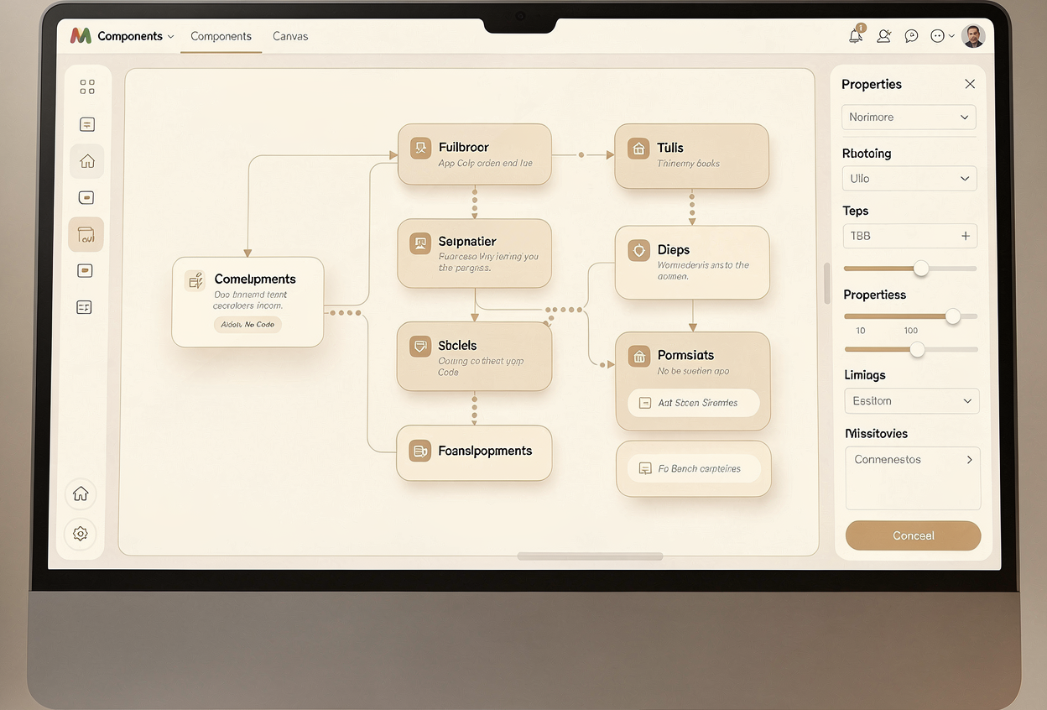Switch to the Canvas tab
1047x710 pixels.
pos(290,36)
